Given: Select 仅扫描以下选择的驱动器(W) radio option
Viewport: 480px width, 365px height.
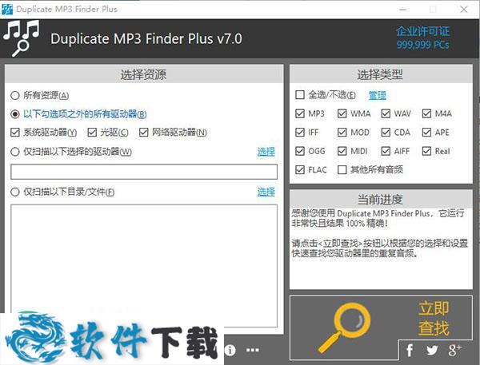Looking at the screenshot, I should pos(15,152).
